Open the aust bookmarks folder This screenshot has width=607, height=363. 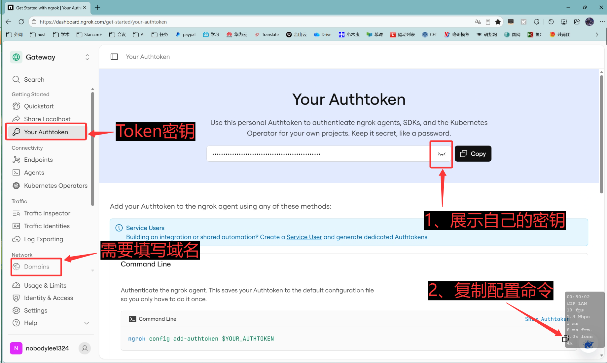(x=38, y=34)
